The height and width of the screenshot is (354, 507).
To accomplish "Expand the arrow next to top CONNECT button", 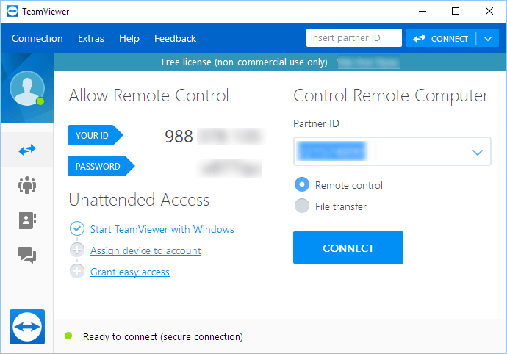I will point(488,39).
